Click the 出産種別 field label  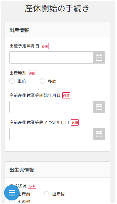pos(18,73)
